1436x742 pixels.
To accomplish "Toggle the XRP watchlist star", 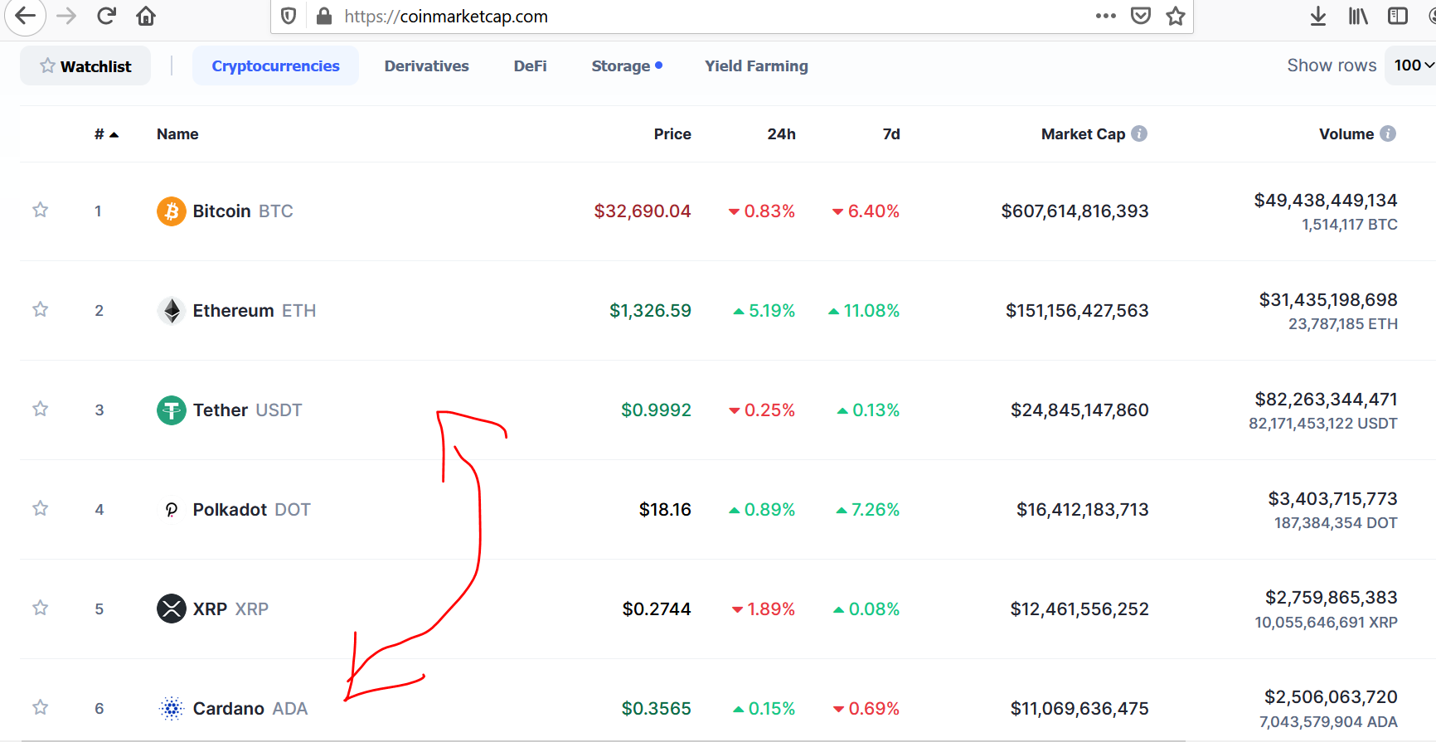I will 40,608.
